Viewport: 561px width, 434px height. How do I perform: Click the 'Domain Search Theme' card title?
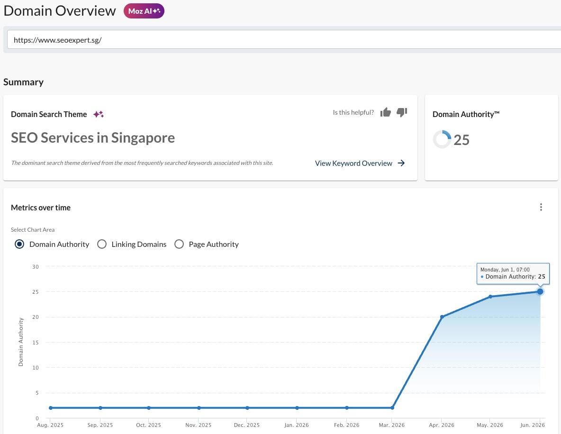pyautogui.click(x=49, y=114)
